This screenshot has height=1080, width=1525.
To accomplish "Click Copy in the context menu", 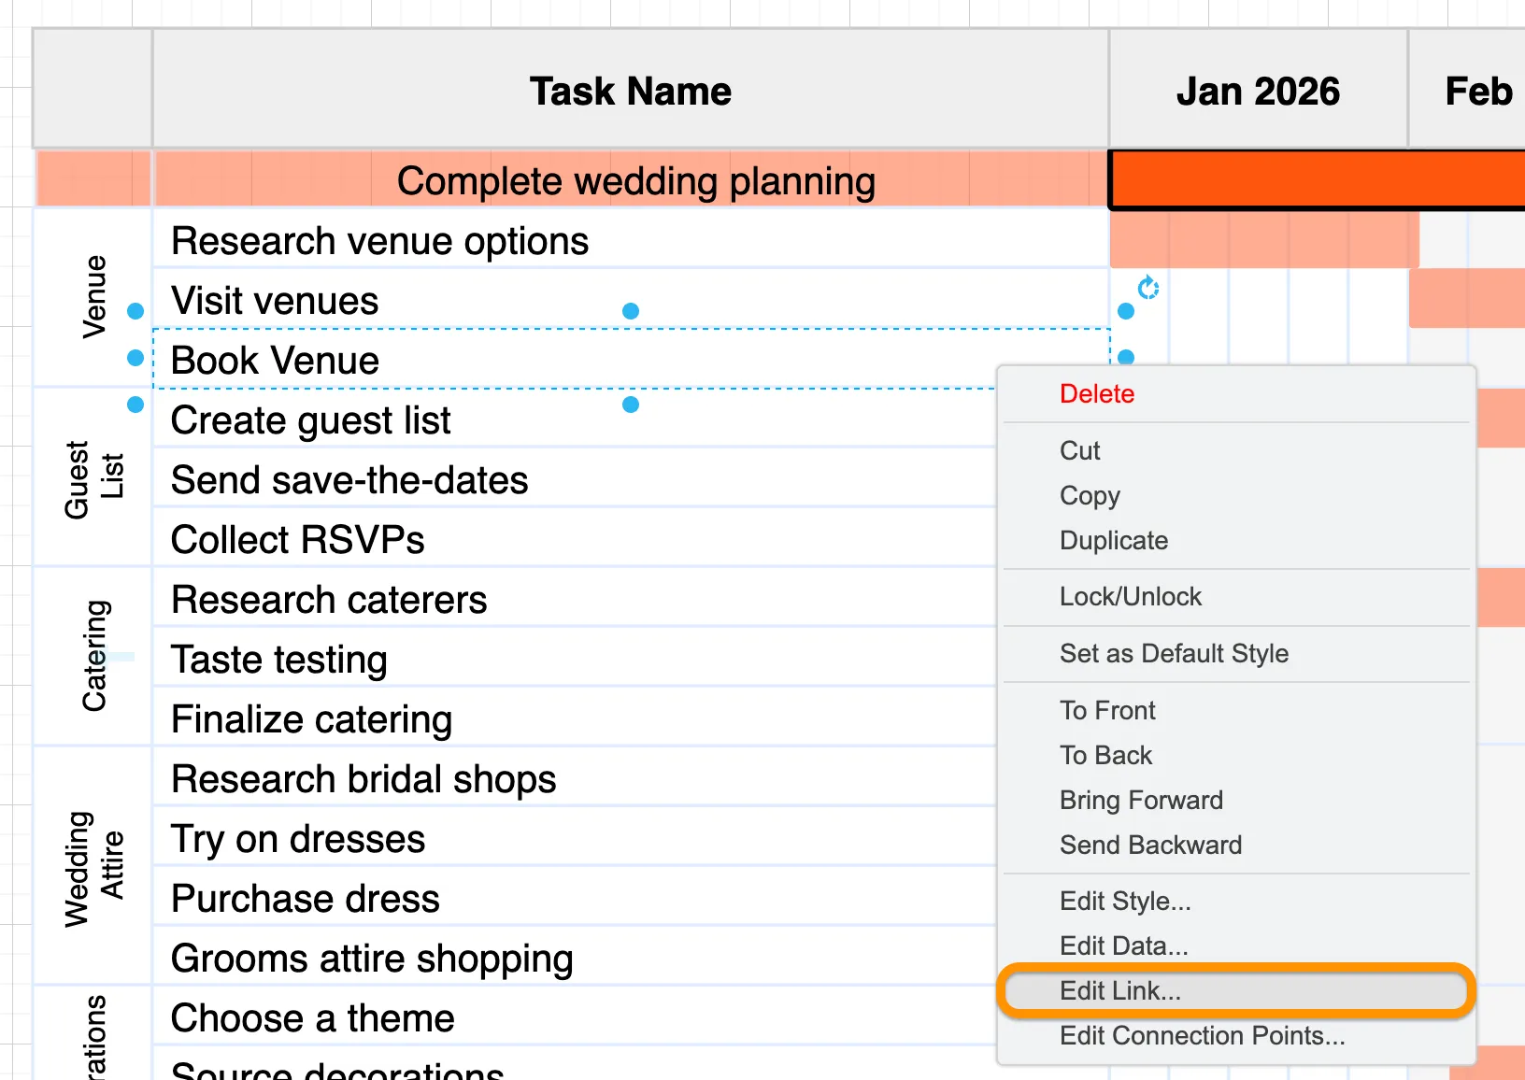I will pos(1089,496).
